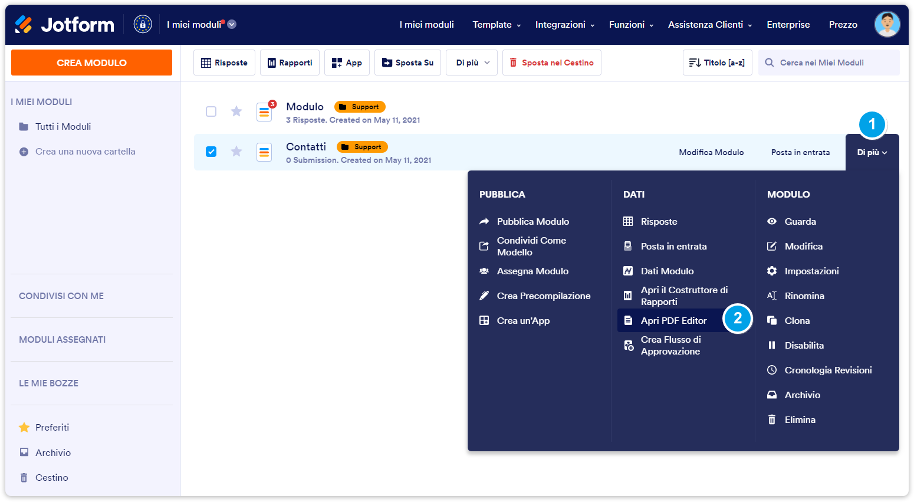The height and width of the screenshot is (502, 914).
Task: Click Sposta nel Cestino button
Action: click(551, 63)
